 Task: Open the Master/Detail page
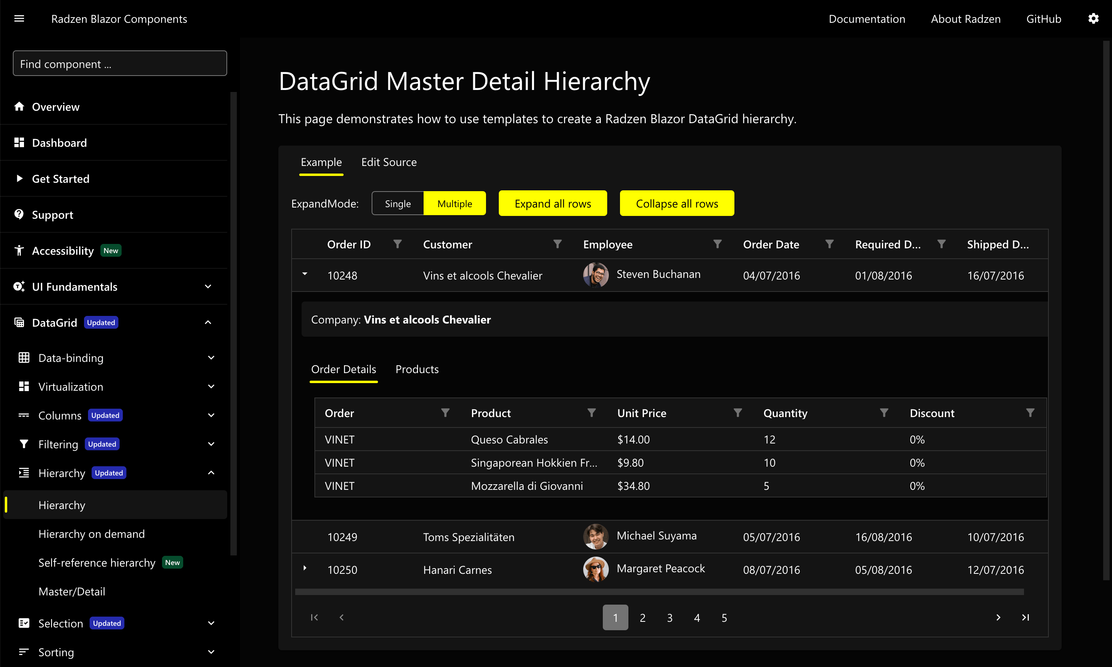click(x=72, y=591)
